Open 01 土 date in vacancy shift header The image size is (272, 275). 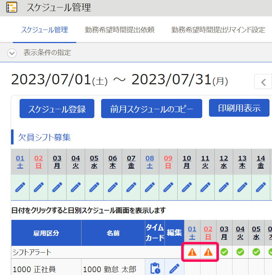point(20,162)
